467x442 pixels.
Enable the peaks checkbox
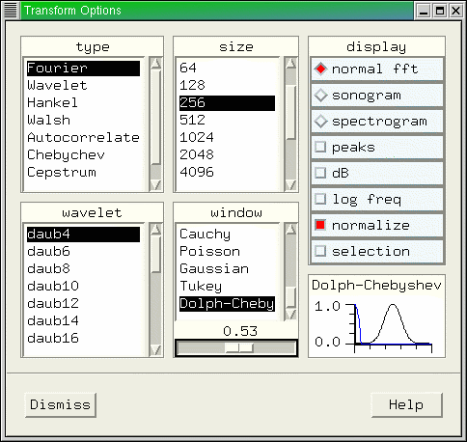pyautogui.click(x=377, y=148)
